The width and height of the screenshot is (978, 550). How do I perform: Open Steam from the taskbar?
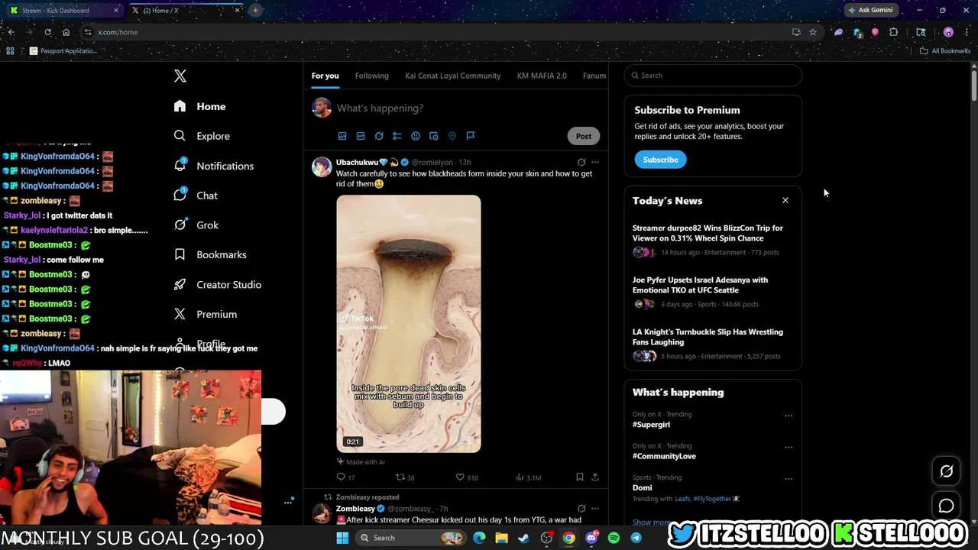pos(524,538)
